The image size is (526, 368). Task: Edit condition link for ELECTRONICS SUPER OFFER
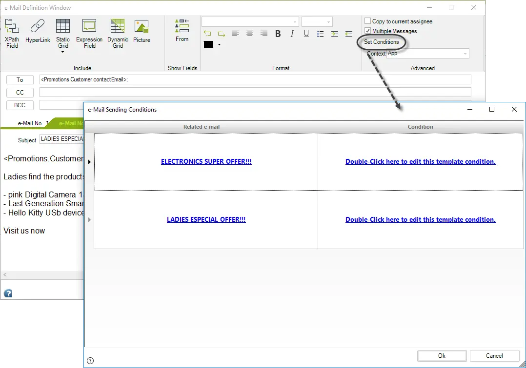pos(420,161)
